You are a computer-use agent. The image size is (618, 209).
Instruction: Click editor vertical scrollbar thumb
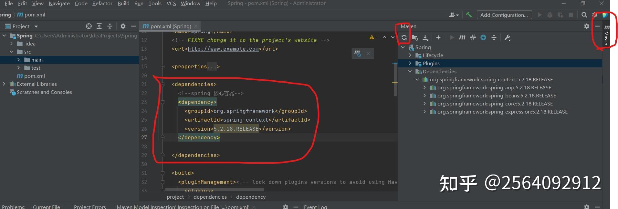pyautogui.click(x=395, y=79)
